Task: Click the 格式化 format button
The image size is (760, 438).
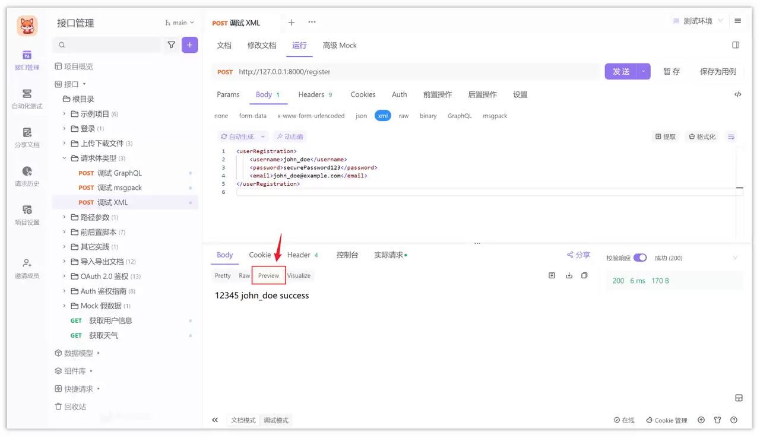Action: tap(702, 137)
